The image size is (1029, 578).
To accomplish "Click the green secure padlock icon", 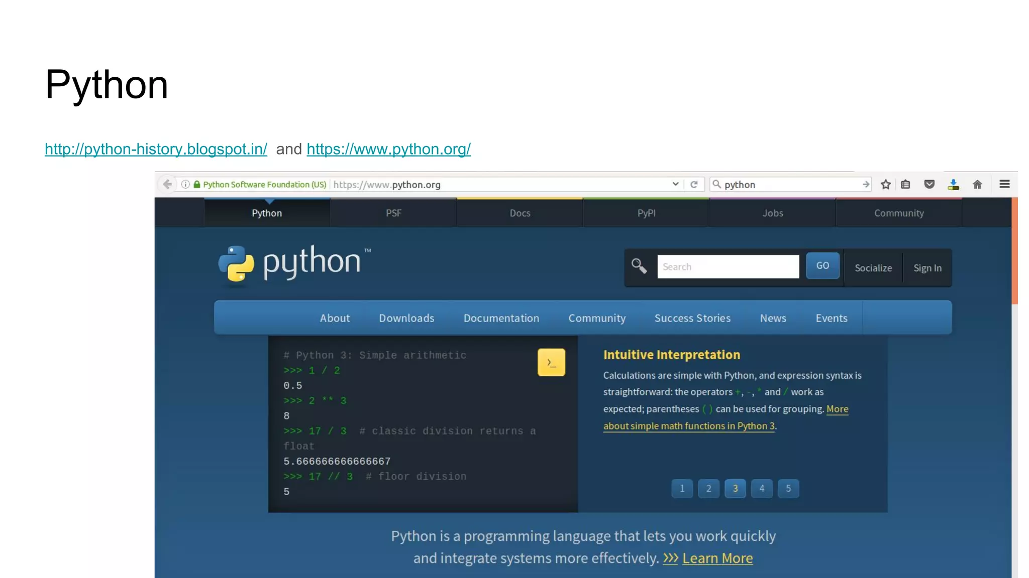I will click(197, 185).
